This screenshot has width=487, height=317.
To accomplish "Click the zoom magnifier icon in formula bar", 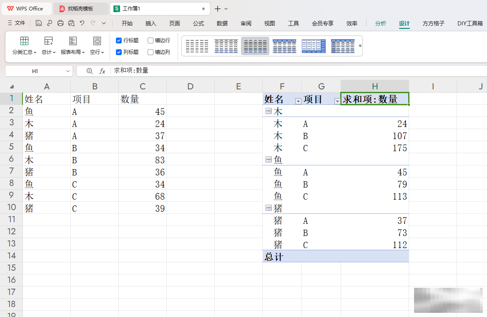I will [90, 71].
